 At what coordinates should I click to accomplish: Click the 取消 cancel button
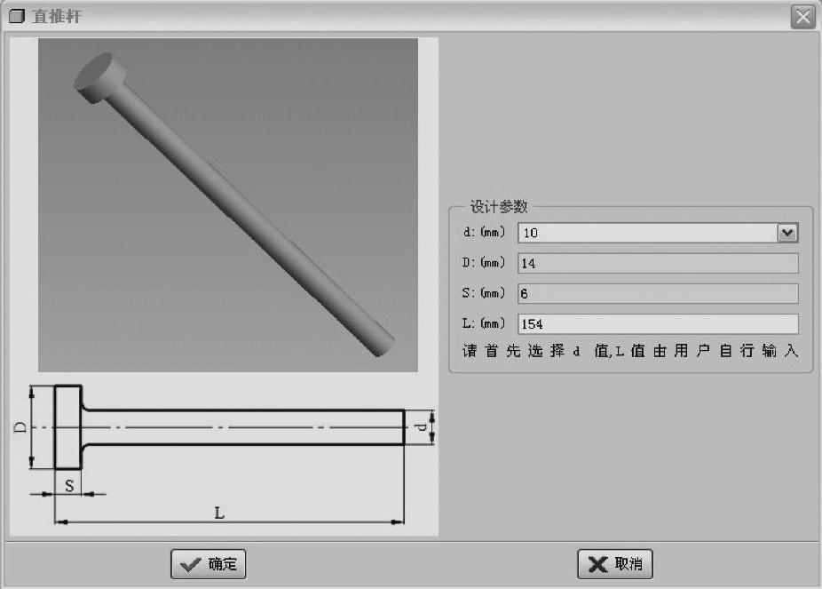click(x=615, y=564)
